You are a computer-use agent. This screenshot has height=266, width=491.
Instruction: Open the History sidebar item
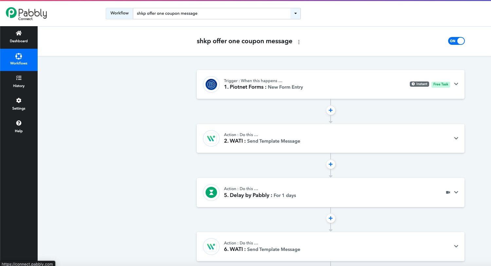pyautogui.click(x=19, y=82)
